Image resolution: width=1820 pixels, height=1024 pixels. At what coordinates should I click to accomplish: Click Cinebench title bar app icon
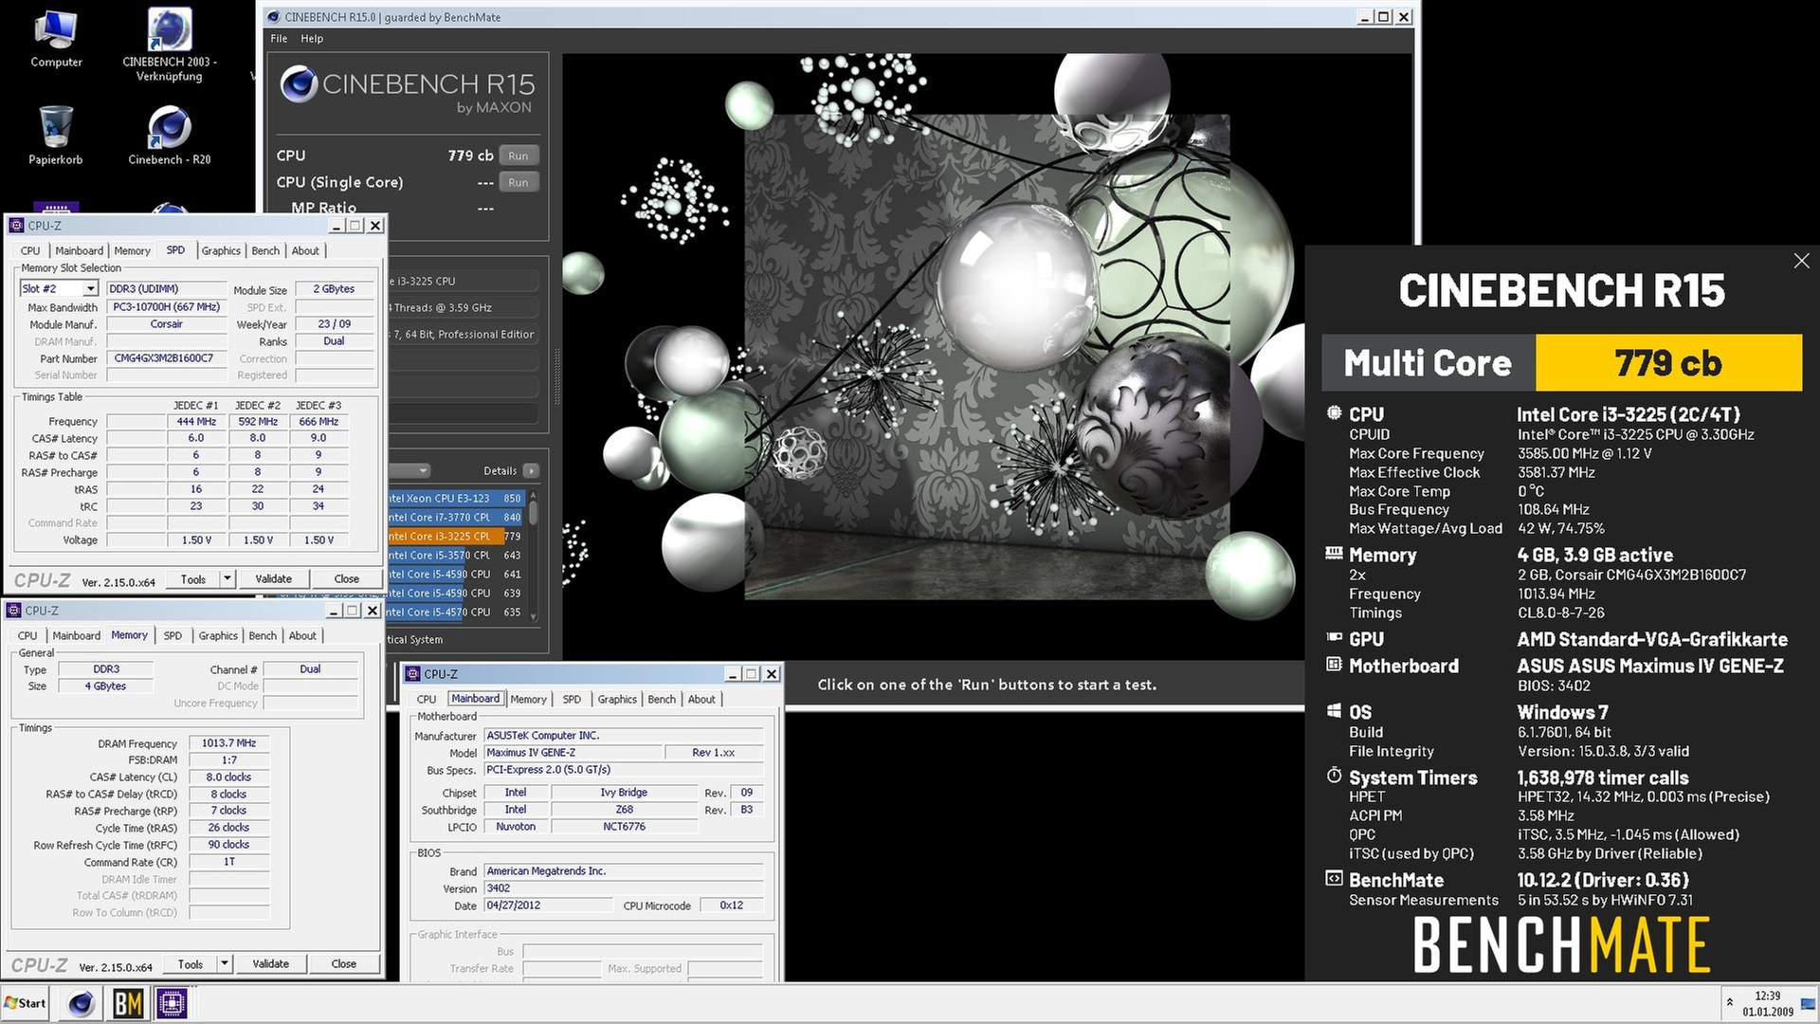coord(273,17)
